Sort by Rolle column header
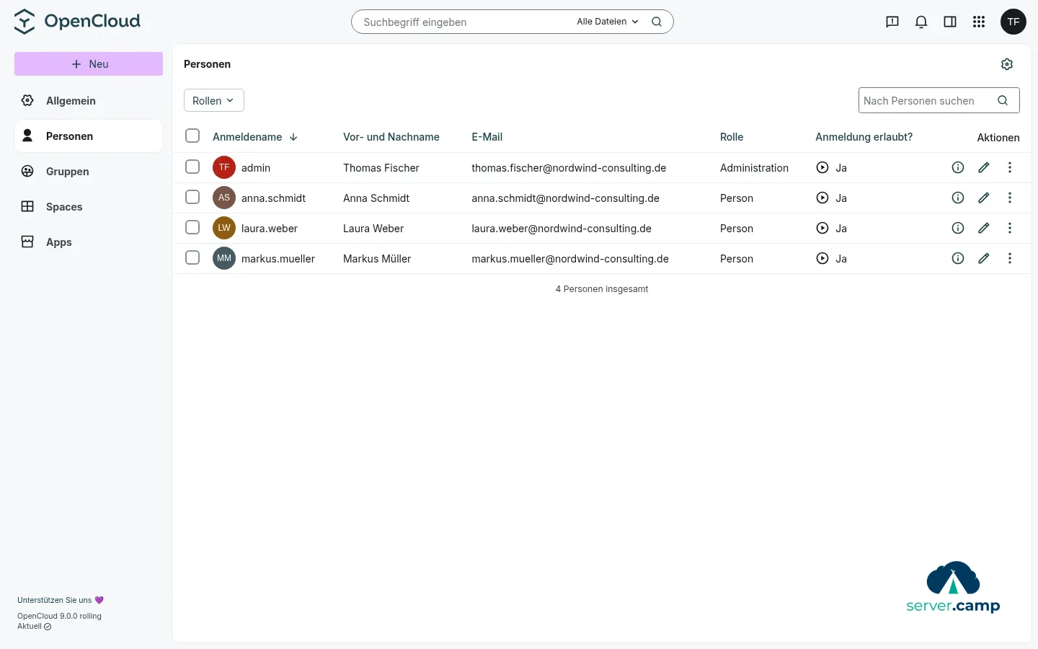The image size is (1038, 649). coord(732,136)
